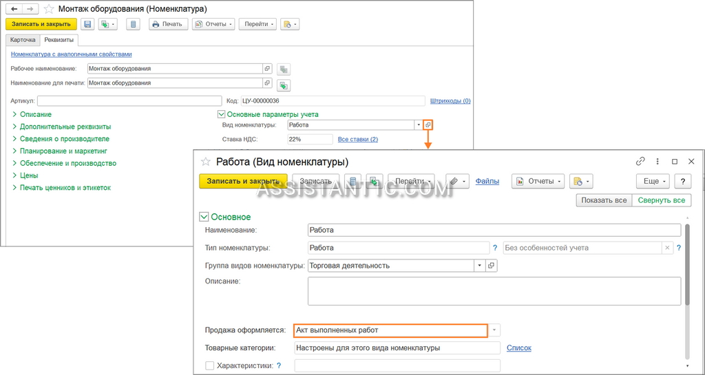Click the copy-with-green-arrow icon in Работа toolbar
The image size is (705, 375).
(x=374, y=181)
